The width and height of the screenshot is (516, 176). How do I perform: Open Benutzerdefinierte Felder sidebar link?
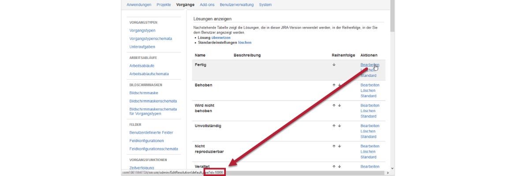[151, 132]
